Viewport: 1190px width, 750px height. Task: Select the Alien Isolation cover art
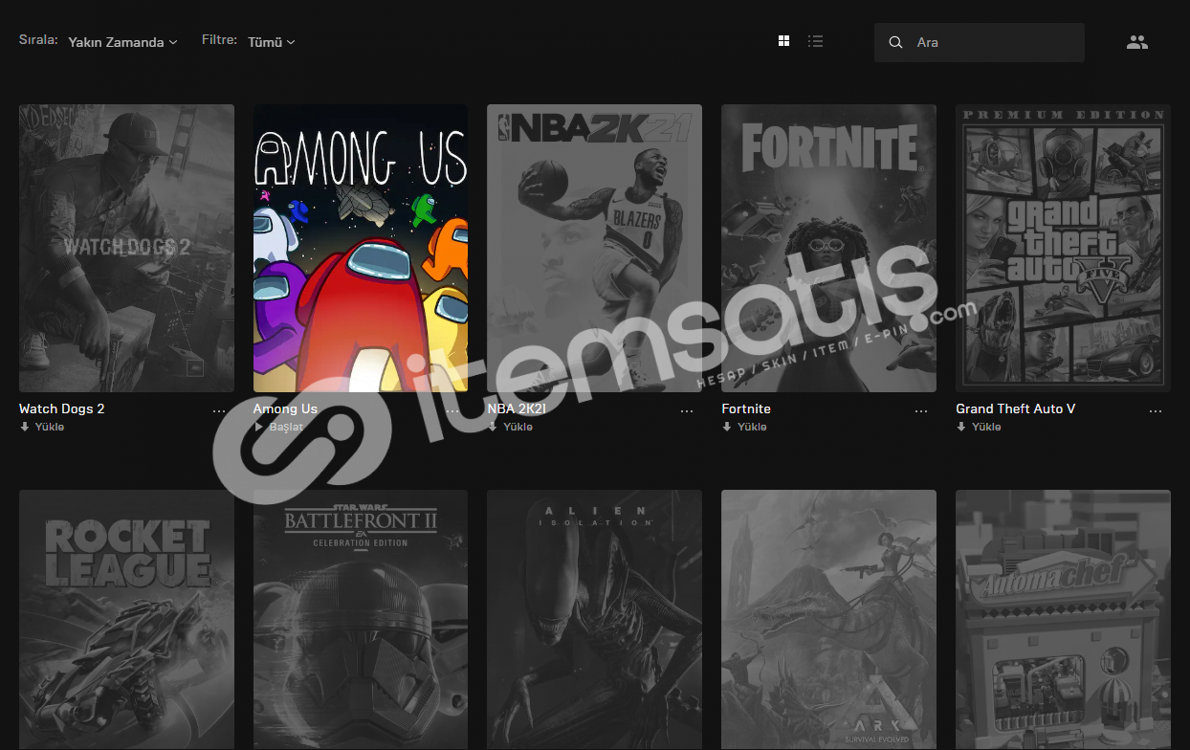point(594,620)
